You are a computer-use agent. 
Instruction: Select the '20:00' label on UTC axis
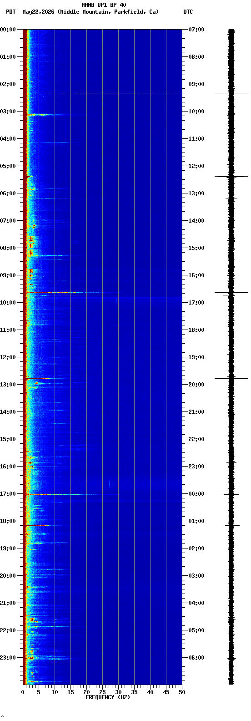click(x=196, y=385)
